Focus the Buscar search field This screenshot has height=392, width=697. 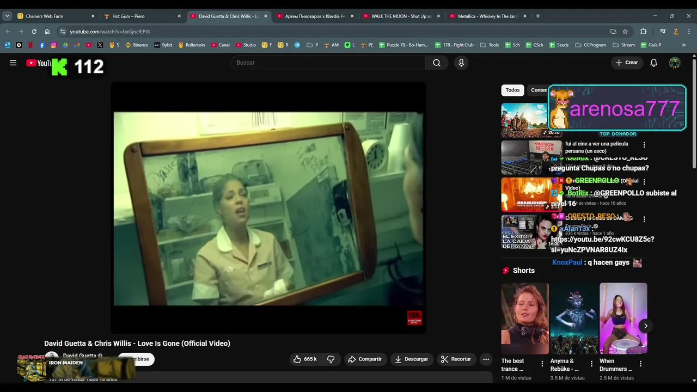tap(328, 63)
